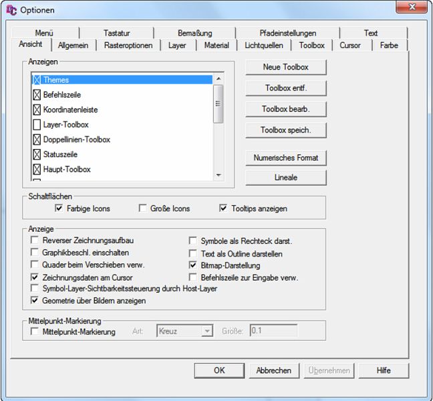The width and height of the screenshot is (433, 401).
Task: Toggle the Themes checkbox in Anzeigen list
Action: (x=37, y=80)
